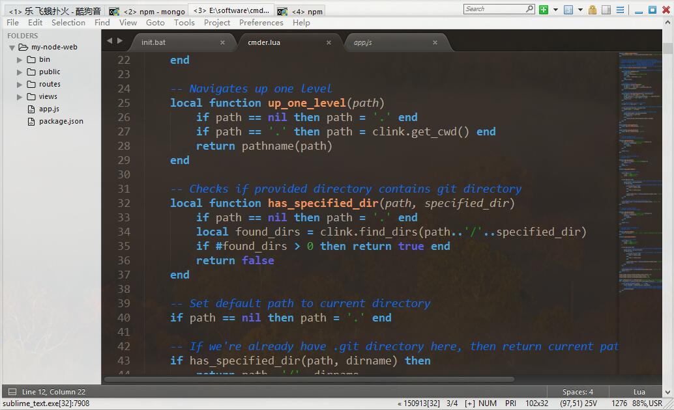Image resolution: width=674 pixels, height=410 pixels.
Task: Open the Selection menu
Action: [x=68, y=22]
